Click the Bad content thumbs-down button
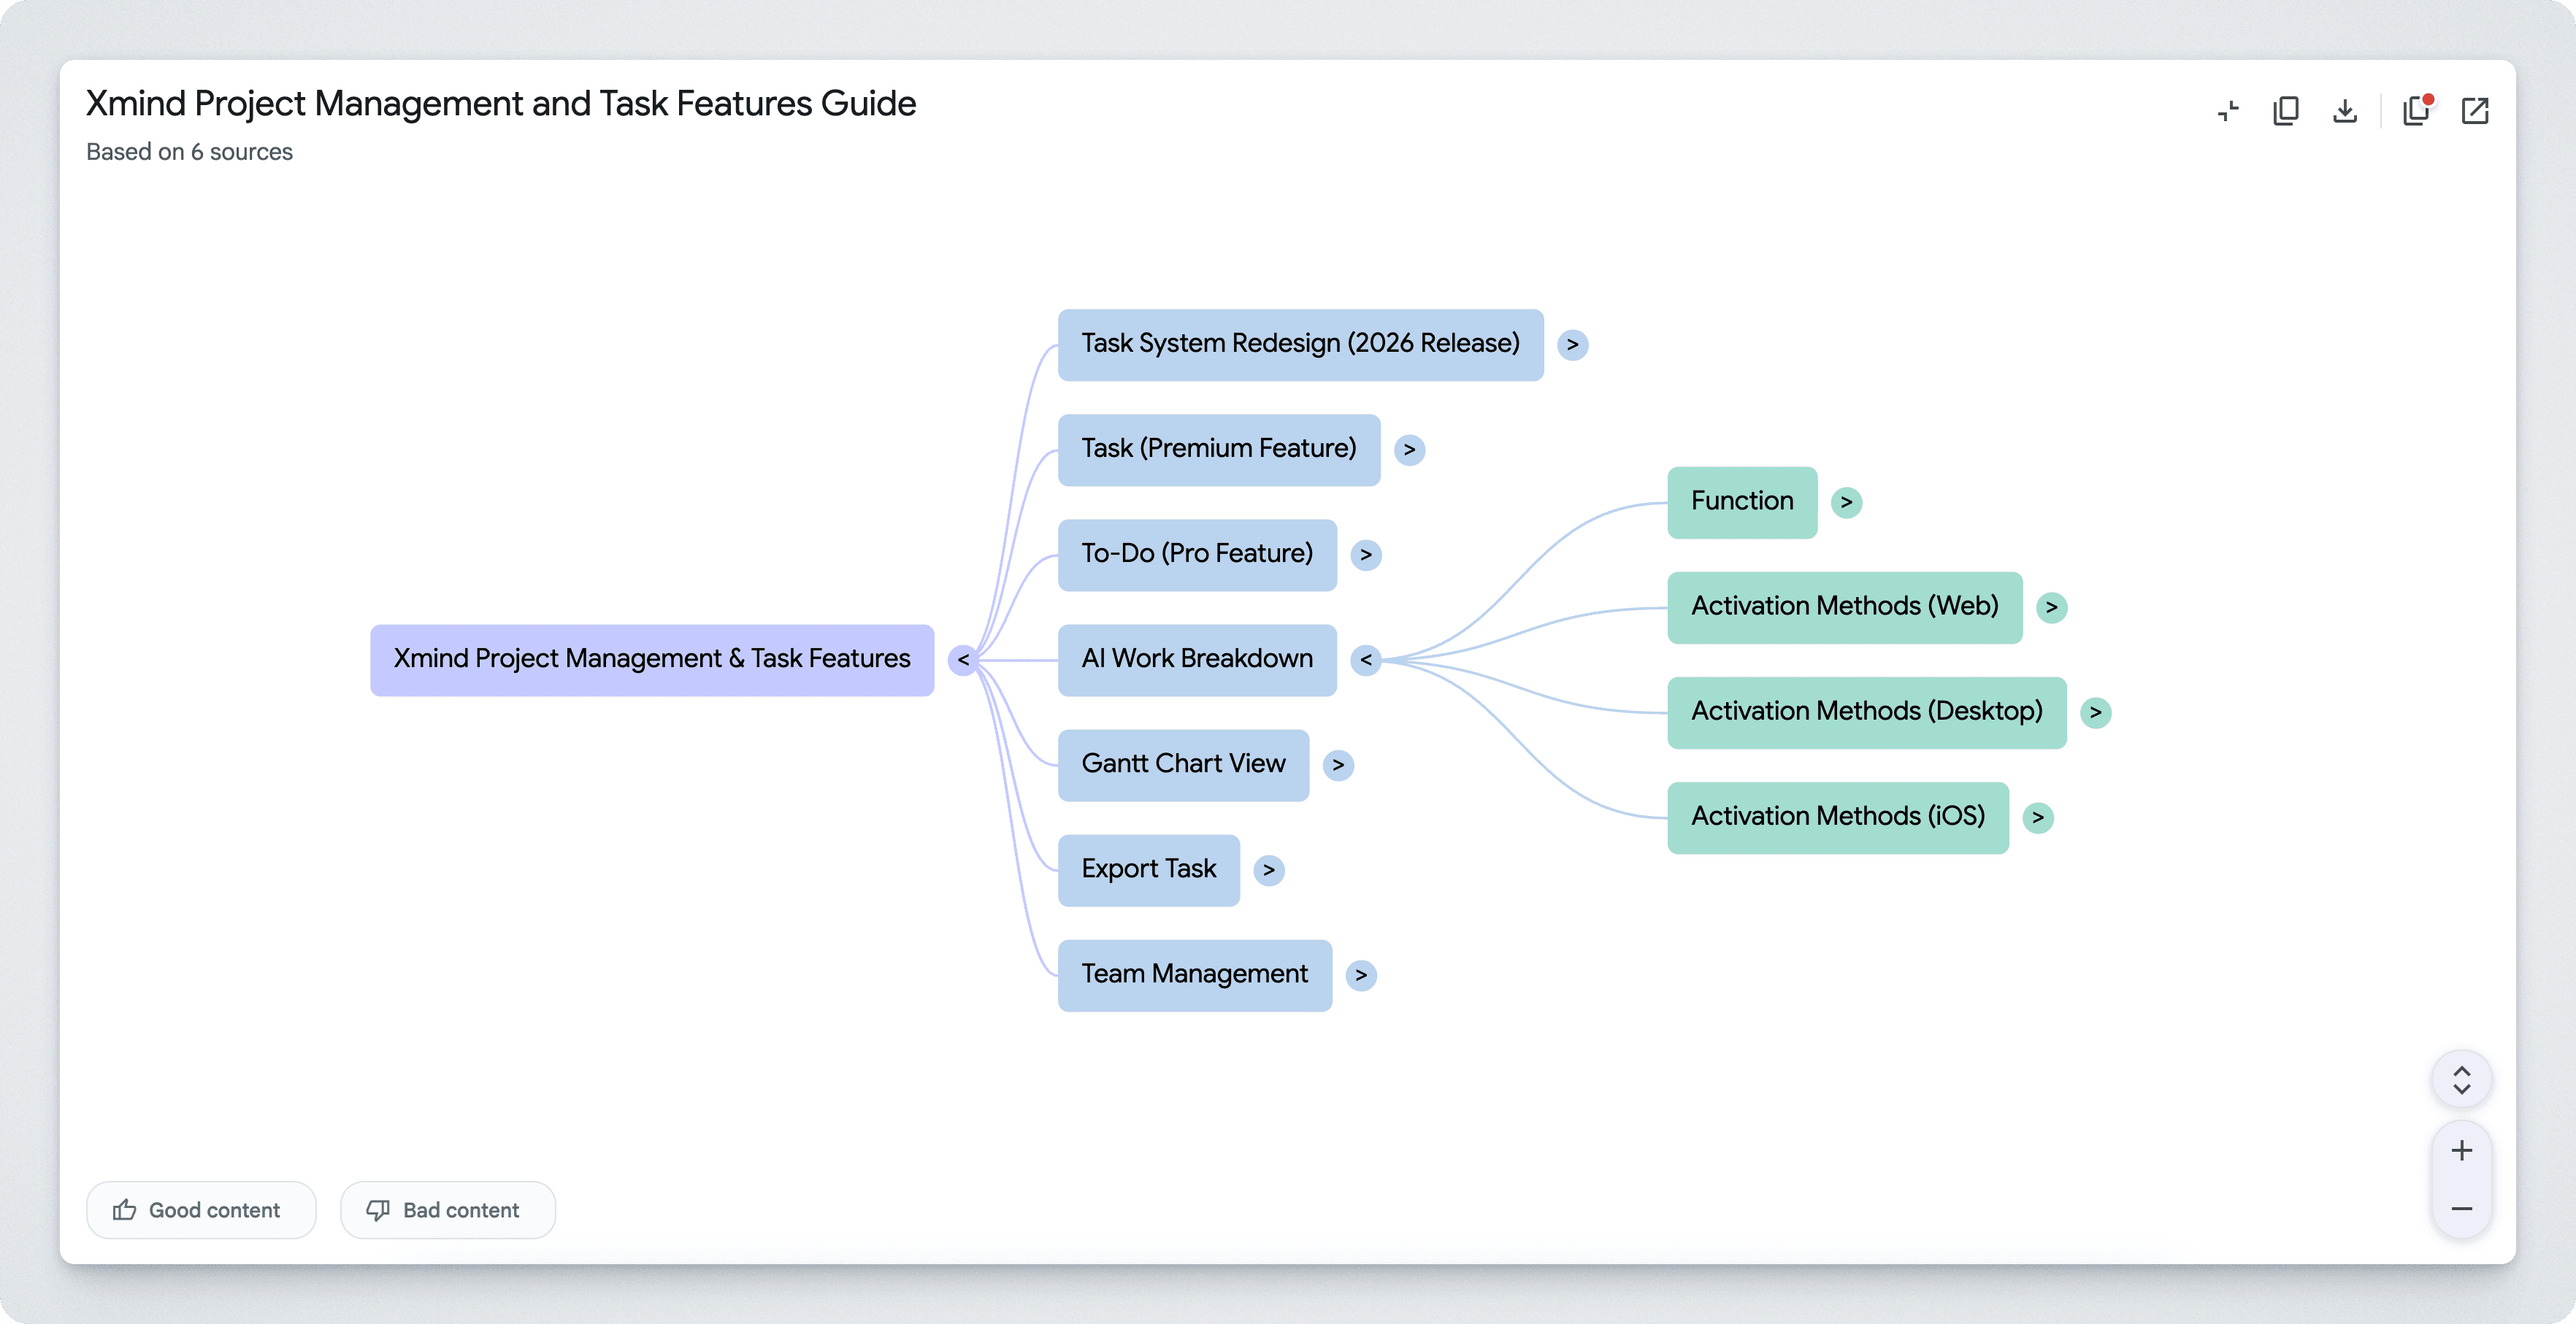This screenshot has height=1324, width=2576. tap(447, 1210)
